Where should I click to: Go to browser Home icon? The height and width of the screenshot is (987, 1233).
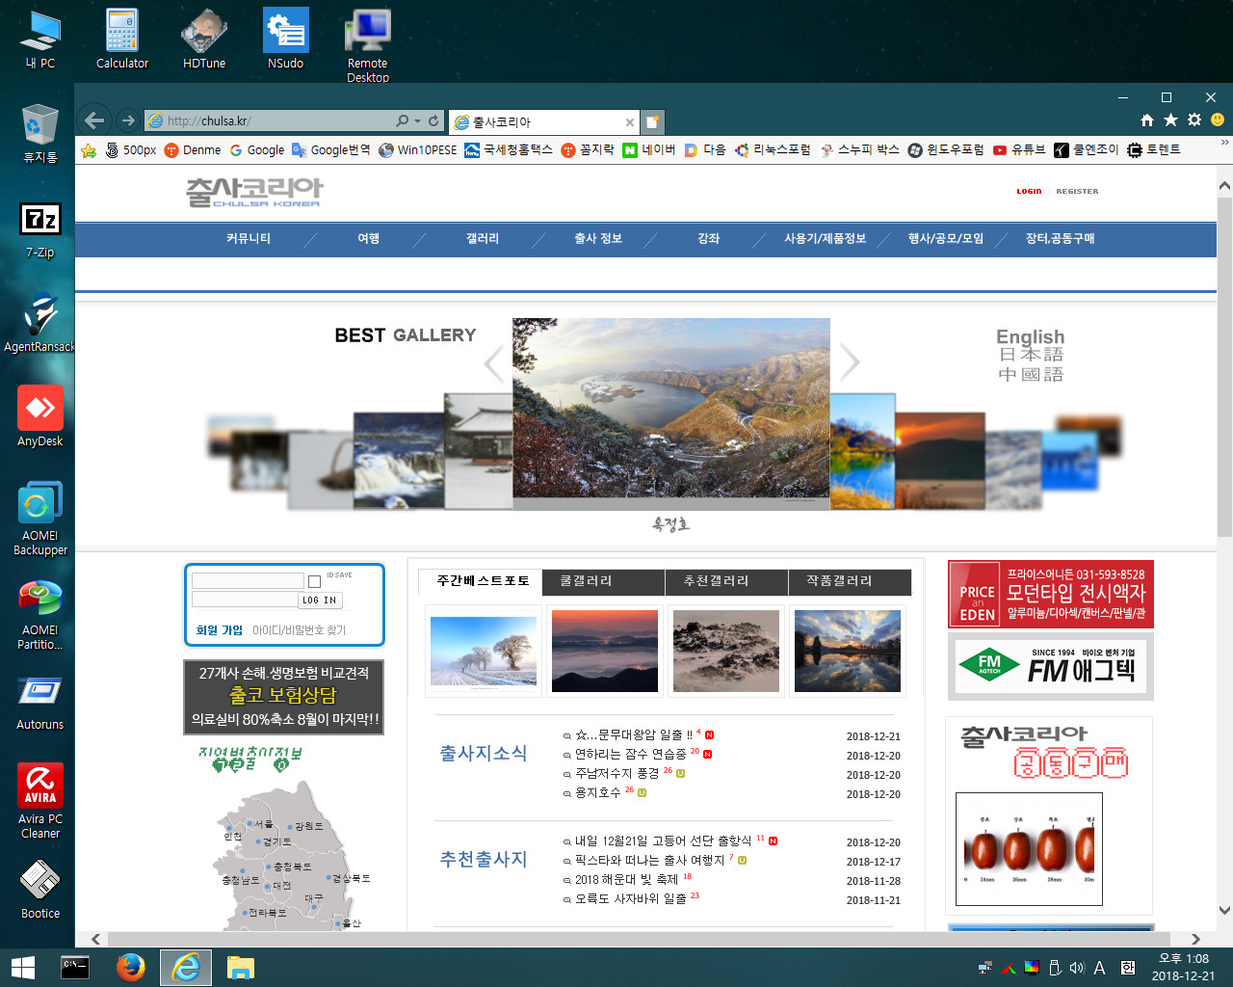[1146, 120]
